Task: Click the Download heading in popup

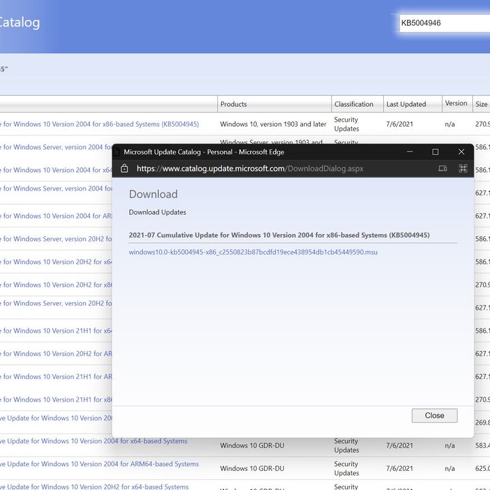Action: (153, 194)
